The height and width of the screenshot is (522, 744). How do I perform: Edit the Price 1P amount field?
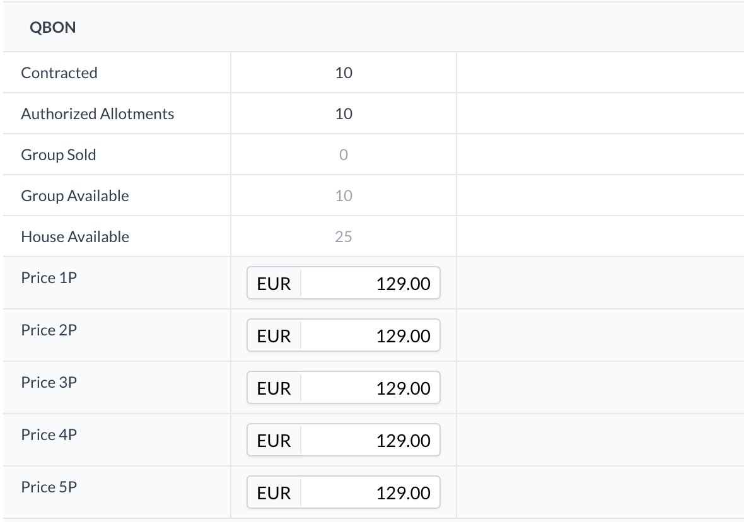(x=371, y=283)
